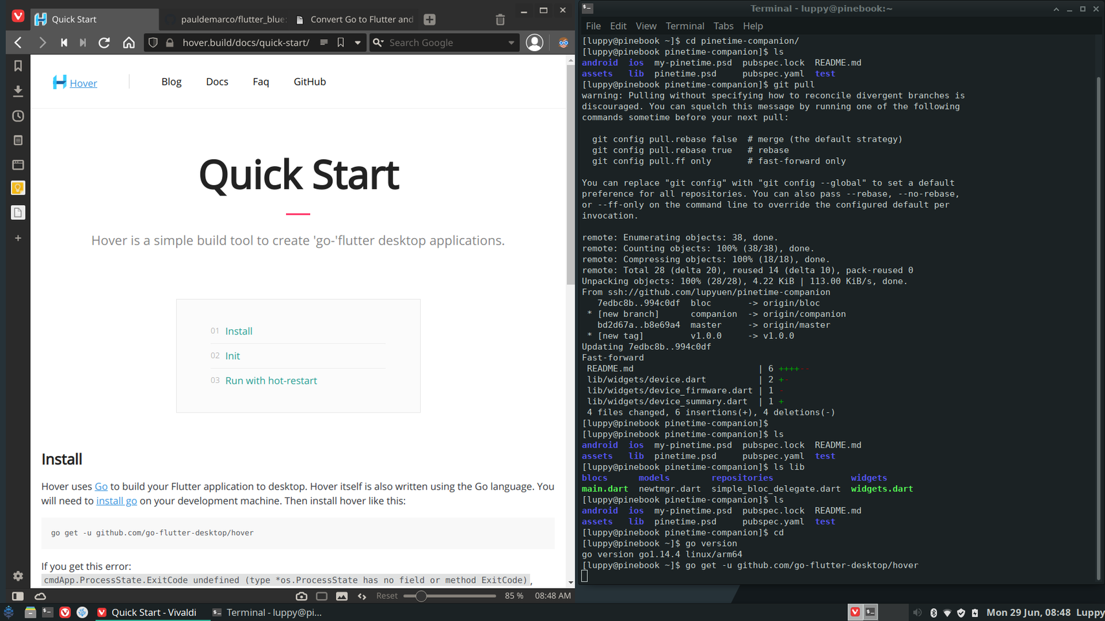
Task: Open the search engine selector magnifier
Action: tap(379, 43)
